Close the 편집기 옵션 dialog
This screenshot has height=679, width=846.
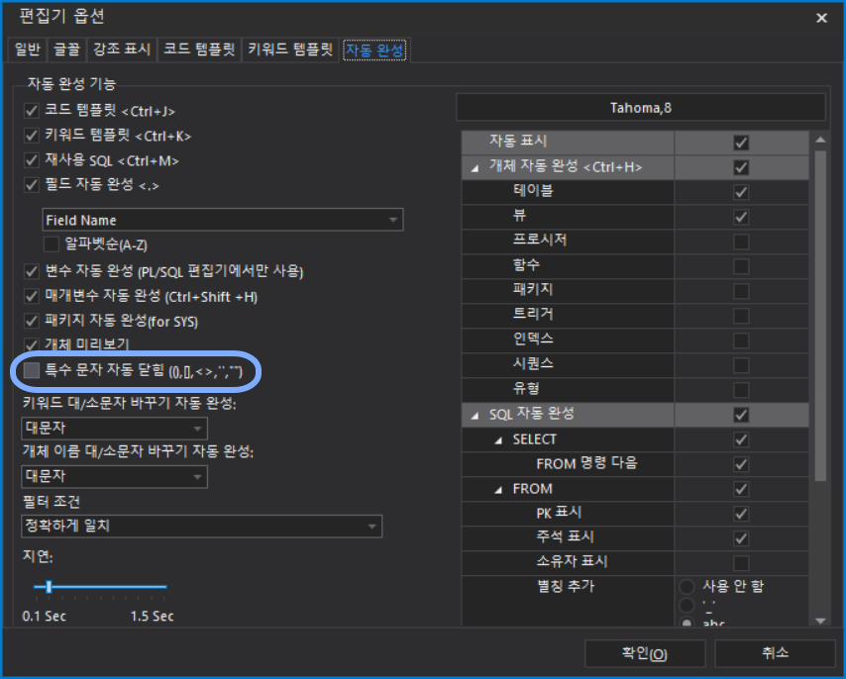[821, 18]
